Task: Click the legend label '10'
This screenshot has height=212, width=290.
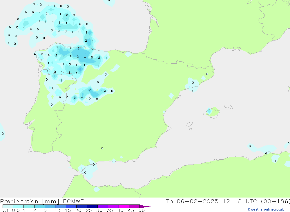Action: [x=57, y=210]
